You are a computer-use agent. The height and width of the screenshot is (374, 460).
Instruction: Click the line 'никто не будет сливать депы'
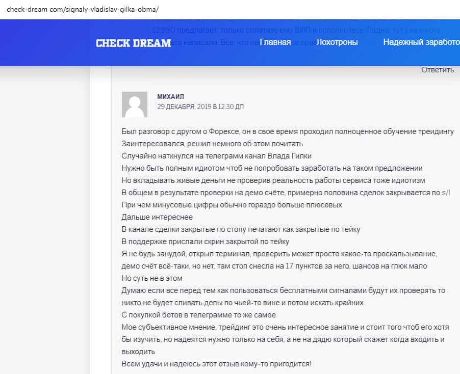pyautogui.click(x=243, y=303)
